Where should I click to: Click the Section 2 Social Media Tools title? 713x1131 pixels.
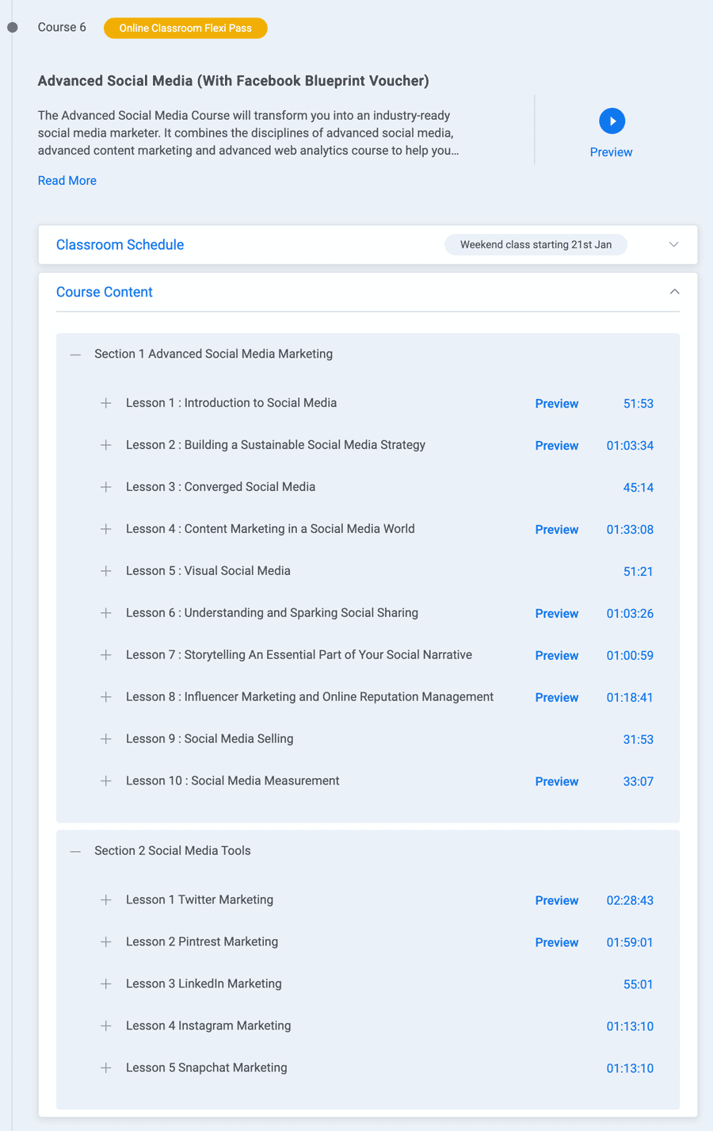pyautogui.click(x=172, y=850)
